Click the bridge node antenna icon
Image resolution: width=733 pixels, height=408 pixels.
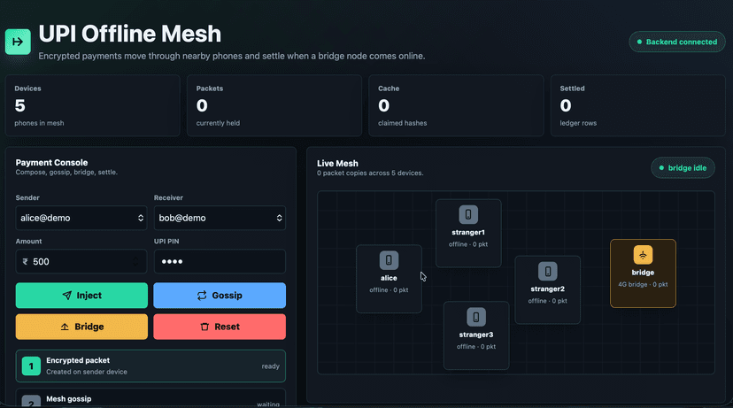tap(643, 255)
